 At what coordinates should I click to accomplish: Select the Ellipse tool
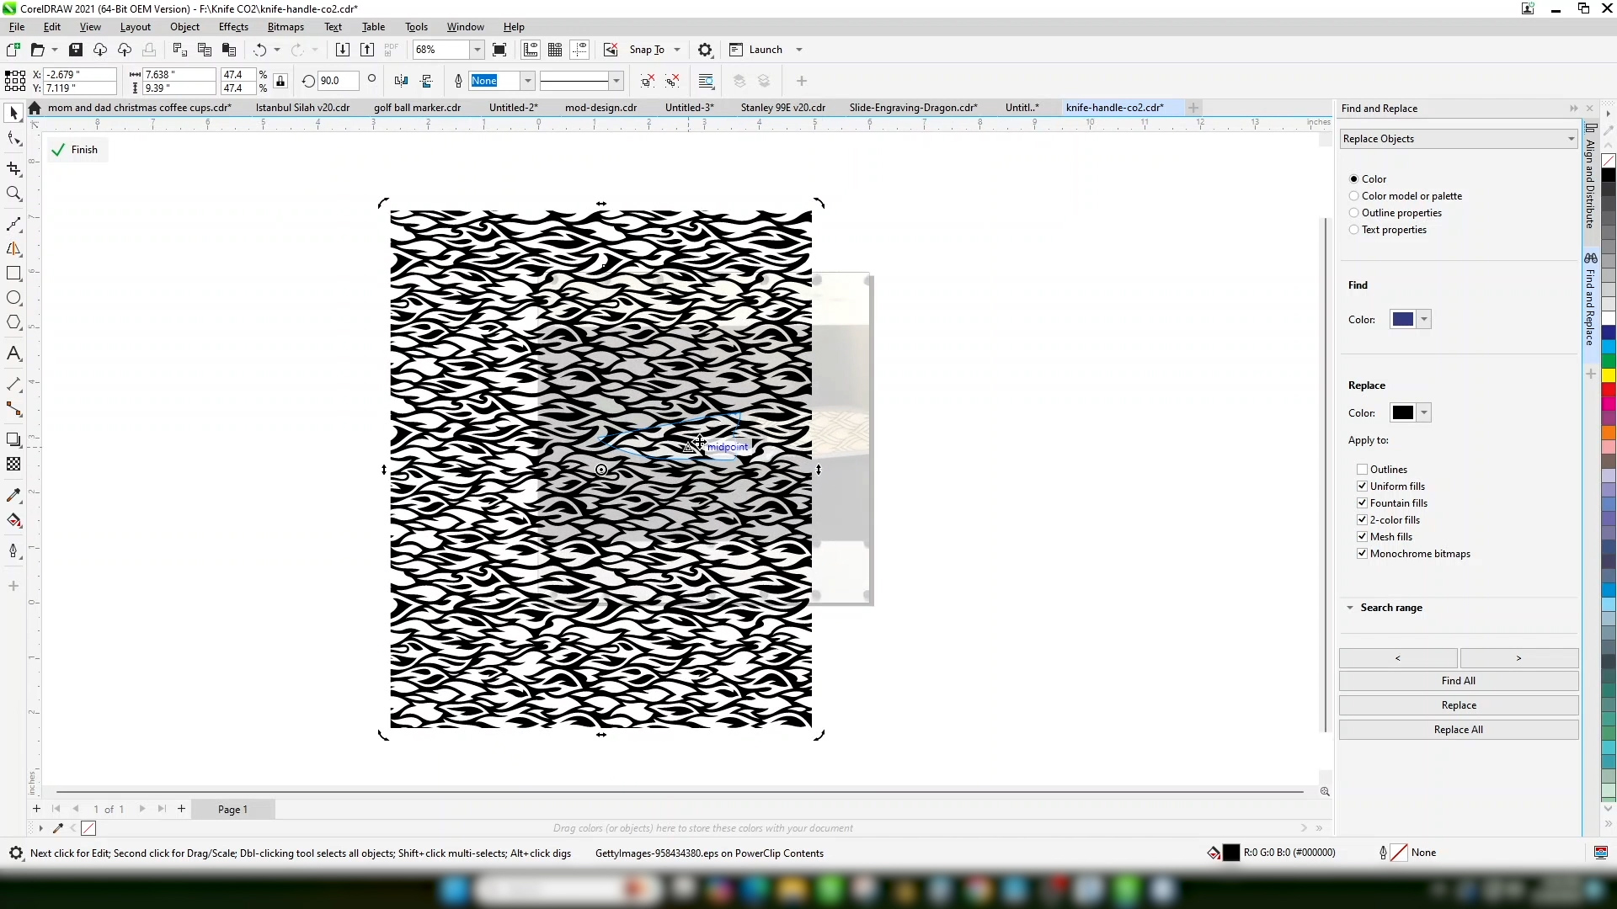click(x=13, y=298)
